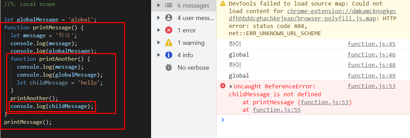Click the 'printAnother();' call line
Image resolution: width=410 pixels, height=138 pixels.
click(34, 98)
